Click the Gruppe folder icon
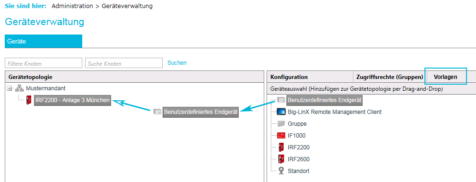 [281, 124]
